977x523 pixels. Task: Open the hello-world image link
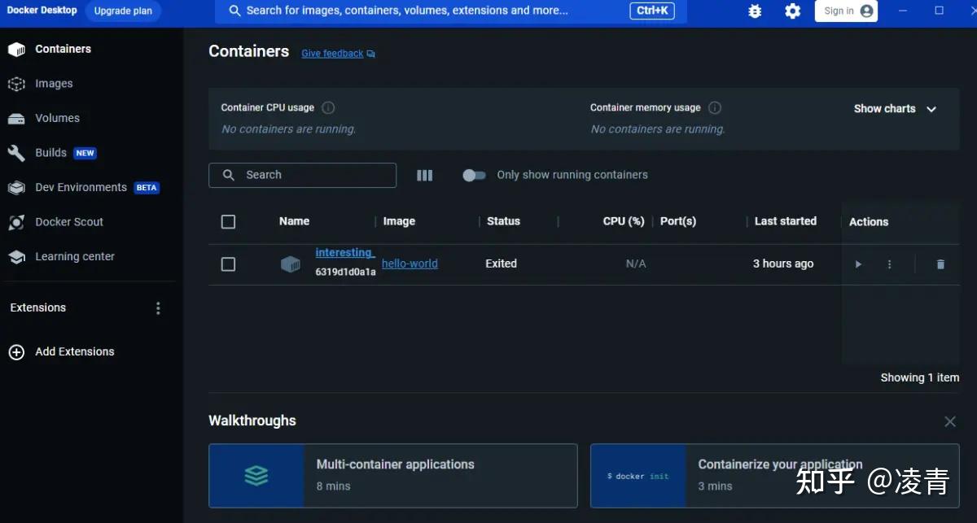pyautogui.click(x=410, y=264)
